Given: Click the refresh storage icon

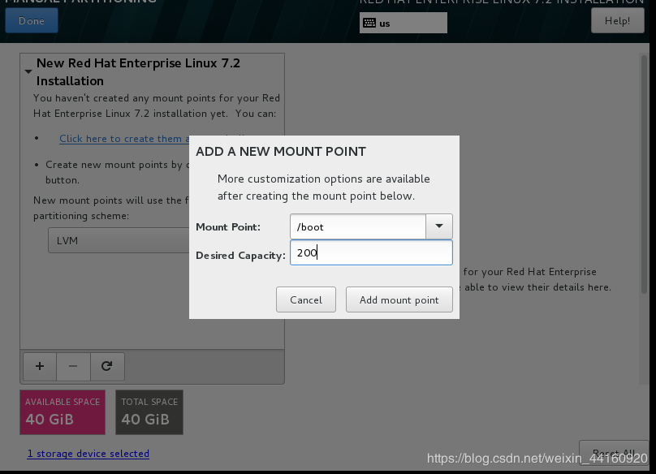Looking at the screenshot, I should [x=107, y=367].
